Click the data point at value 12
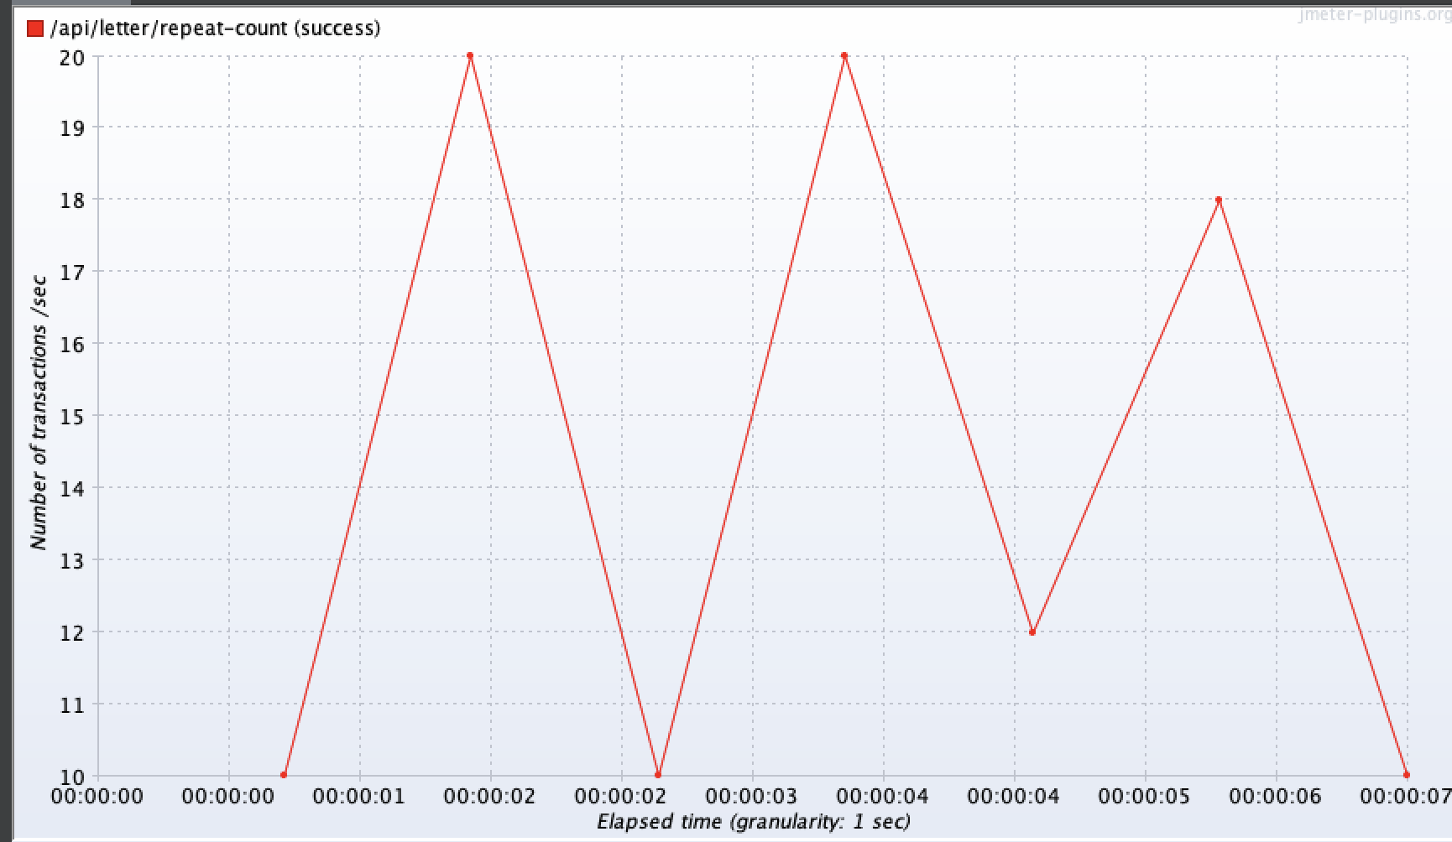The width and height of the screenshot is (1452, 842). 1032,631
